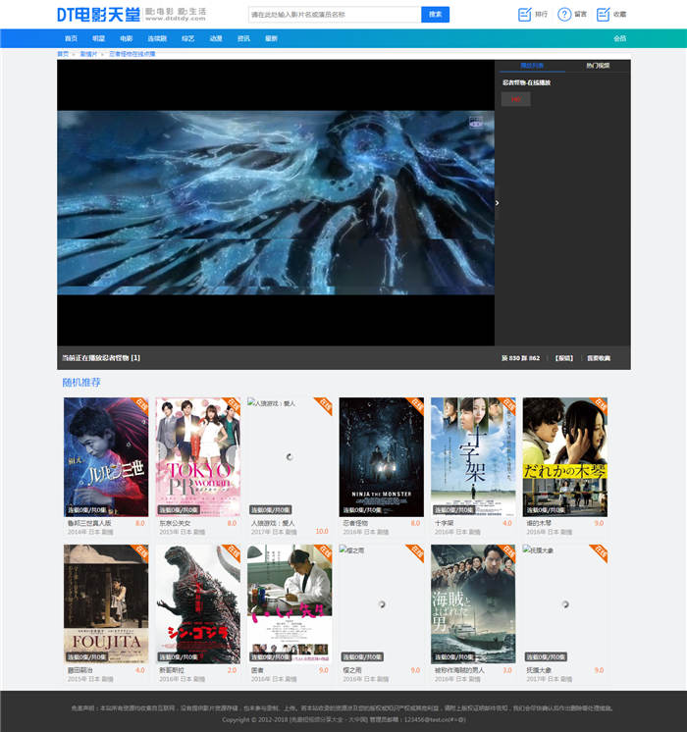Click the 谁的木琴 title link
Viewport: 687px width, 732px height.
[x=539, y=523]
